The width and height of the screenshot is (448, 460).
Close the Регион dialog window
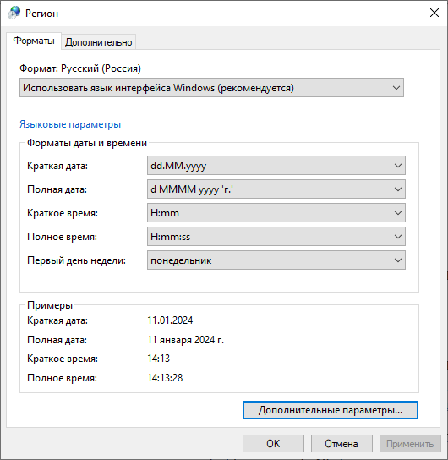434,13
